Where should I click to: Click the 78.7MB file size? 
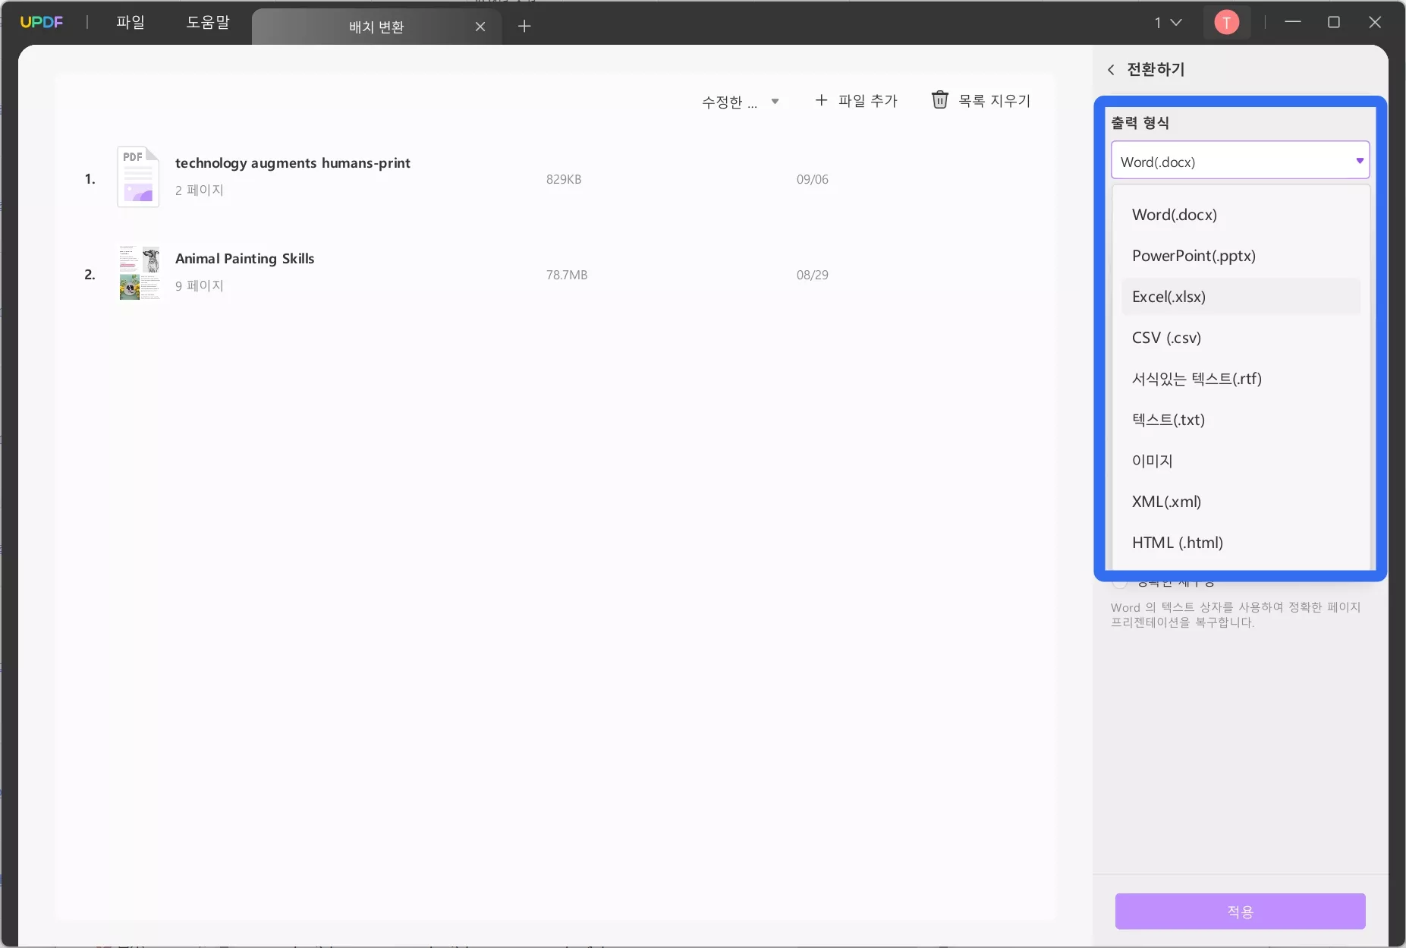pos(567,276)
